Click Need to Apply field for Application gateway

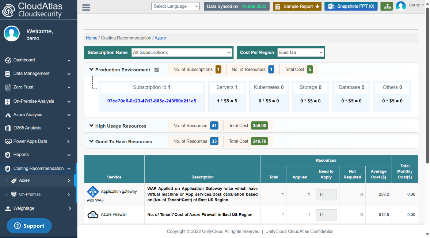[326, 194]
